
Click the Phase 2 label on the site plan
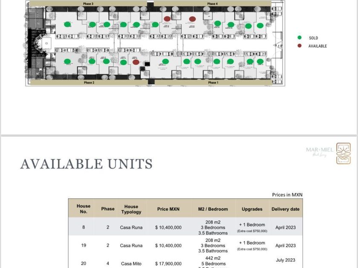click(x=89, y=83)
